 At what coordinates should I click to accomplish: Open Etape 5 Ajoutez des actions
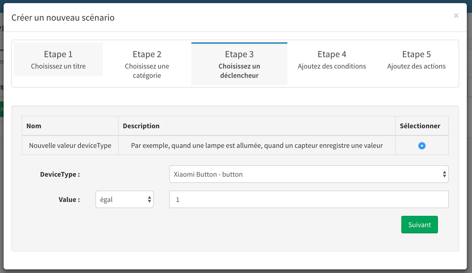point(416,59)
